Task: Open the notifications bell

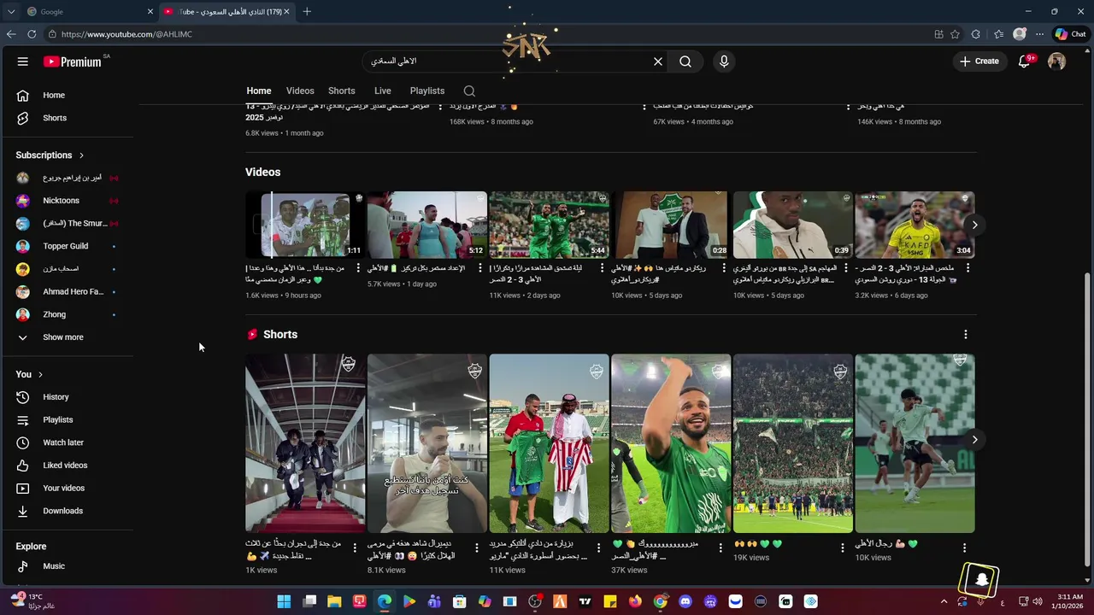Action: tap(1024, 61)
